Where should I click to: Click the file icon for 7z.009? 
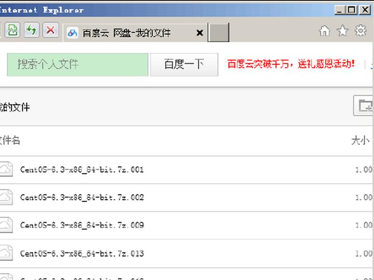tap(6, 225)
